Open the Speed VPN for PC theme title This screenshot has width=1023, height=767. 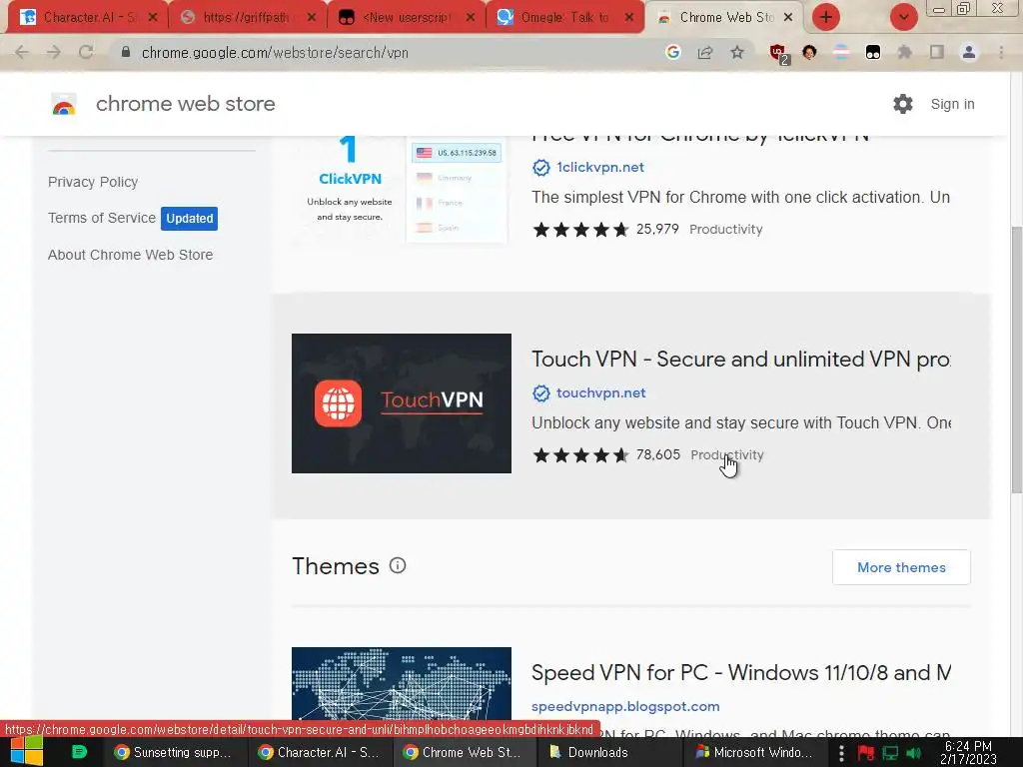(x=740, y=673)
